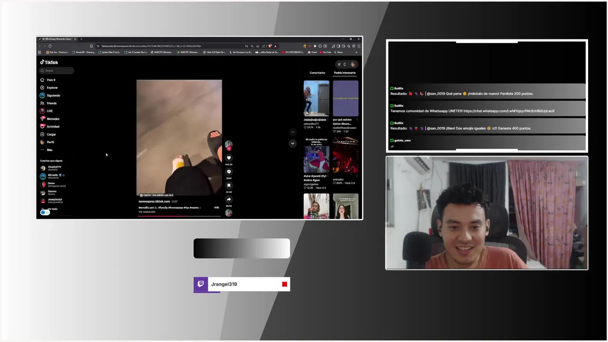Open the YouTube bookmark
Image resolution: width=608 pixels, height=342 pixels.
click(325, 52)
